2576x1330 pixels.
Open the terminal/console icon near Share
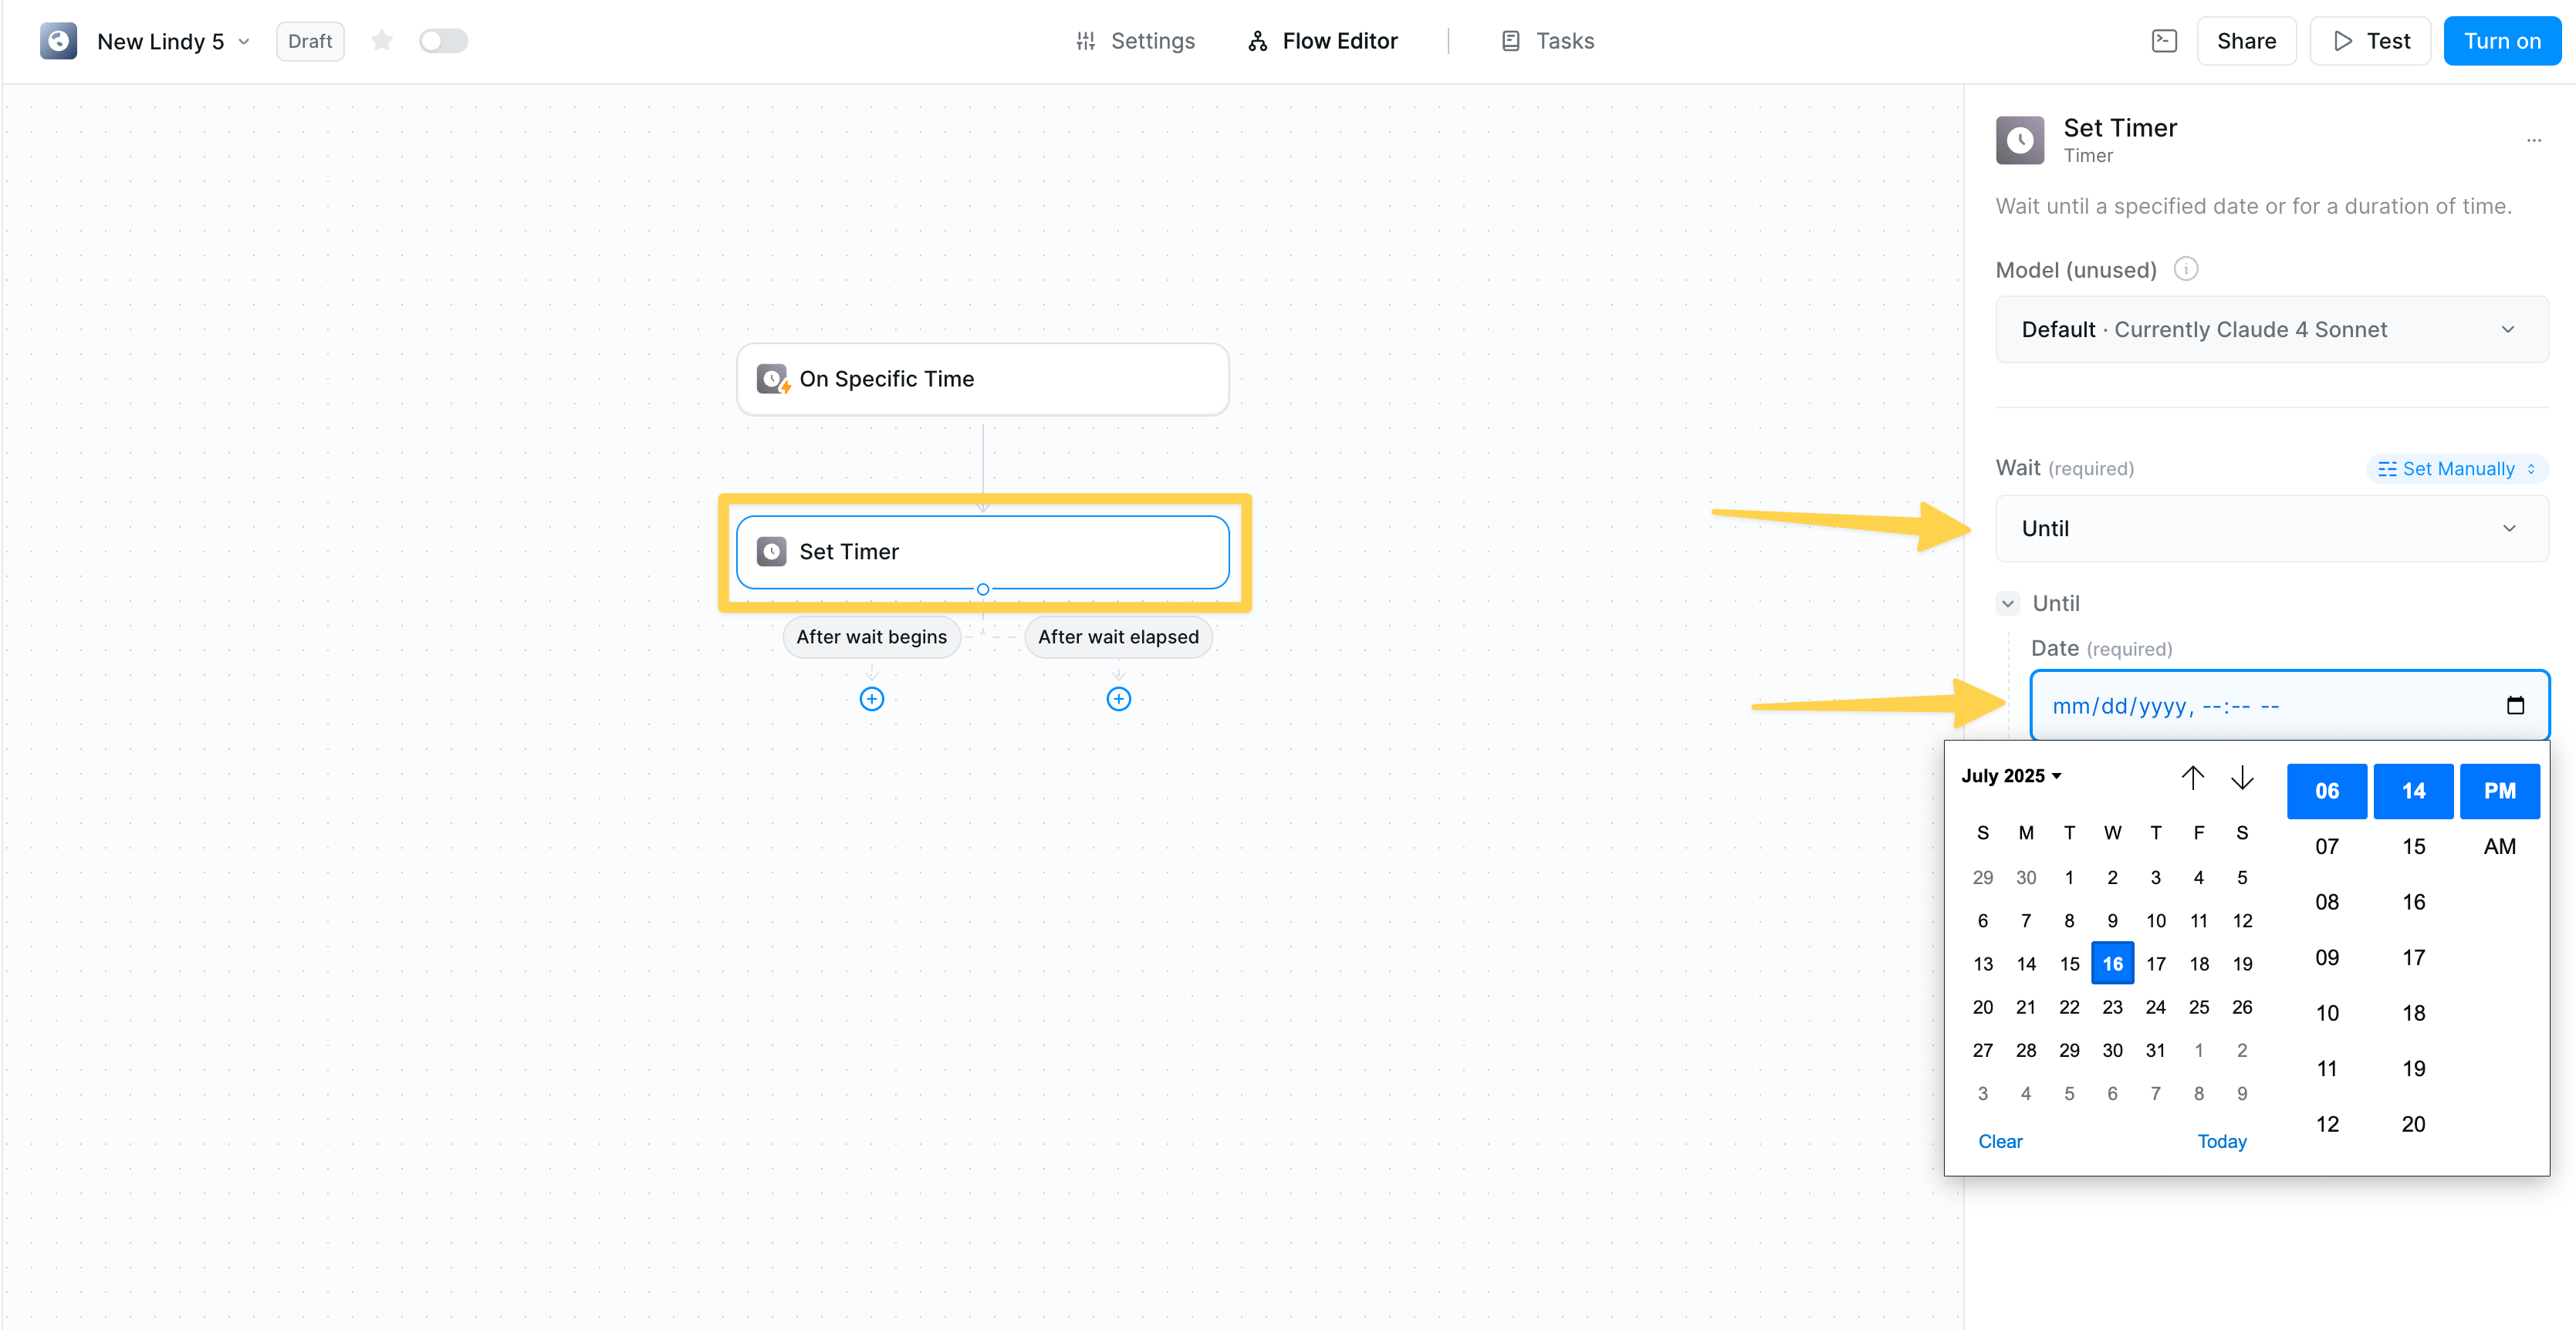click(2163, 41)
